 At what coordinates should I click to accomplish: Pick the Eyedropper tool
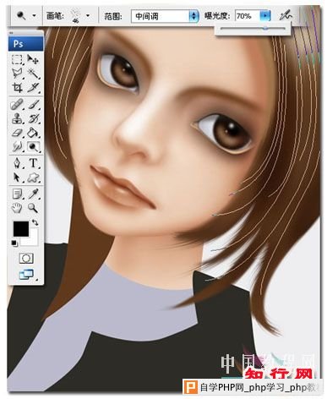33,194
